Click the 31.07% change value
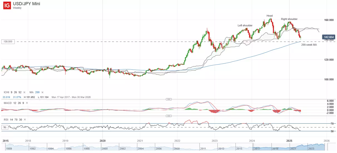 [x=17, y=97]
